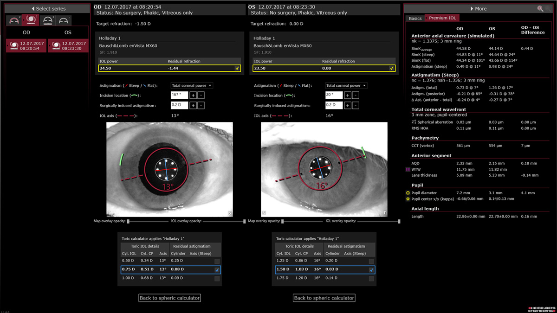Image resolution: width=557 pixels, height=313 pixels.
Task: Click OD Back to spheric calculator
Action: click(x=170, y=298)
